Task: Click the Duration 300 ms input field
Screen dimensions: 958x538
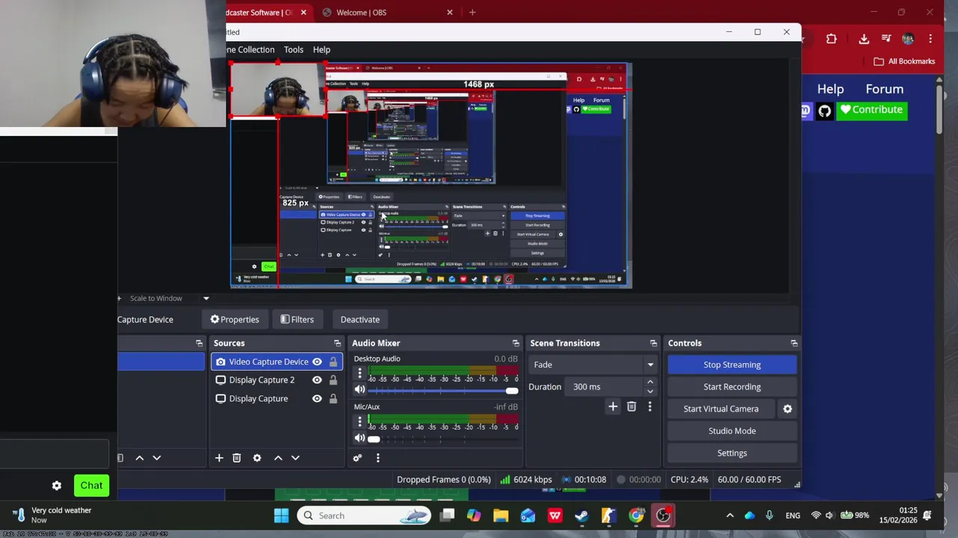Action: pos(605,387)
